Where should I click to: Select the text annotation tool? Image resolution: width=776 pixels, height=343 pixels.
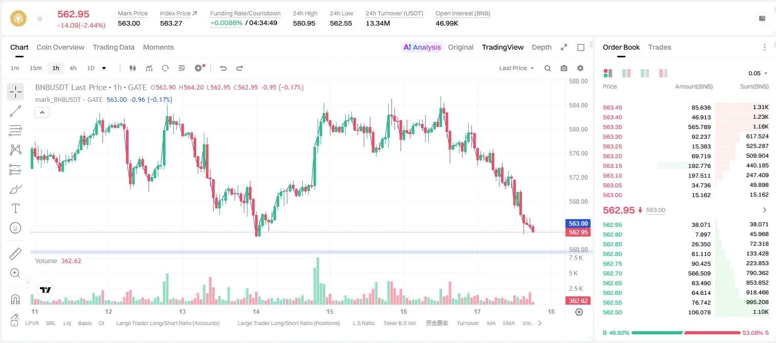click(15, 208)
